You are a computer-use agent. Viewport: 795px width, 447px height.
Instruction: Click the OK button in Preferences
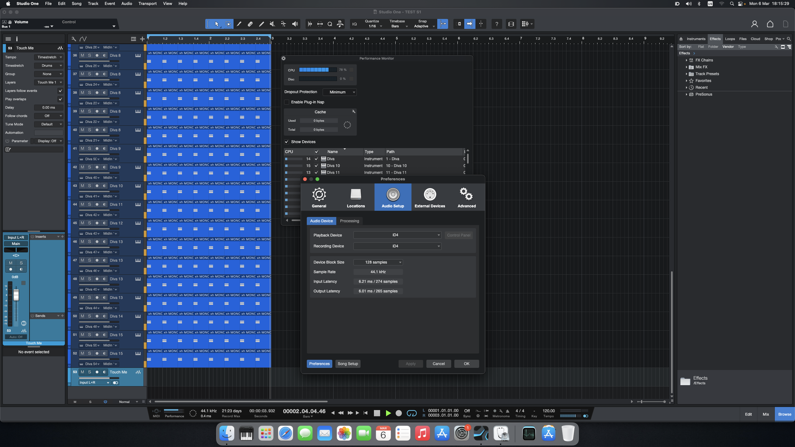(466, 364)
